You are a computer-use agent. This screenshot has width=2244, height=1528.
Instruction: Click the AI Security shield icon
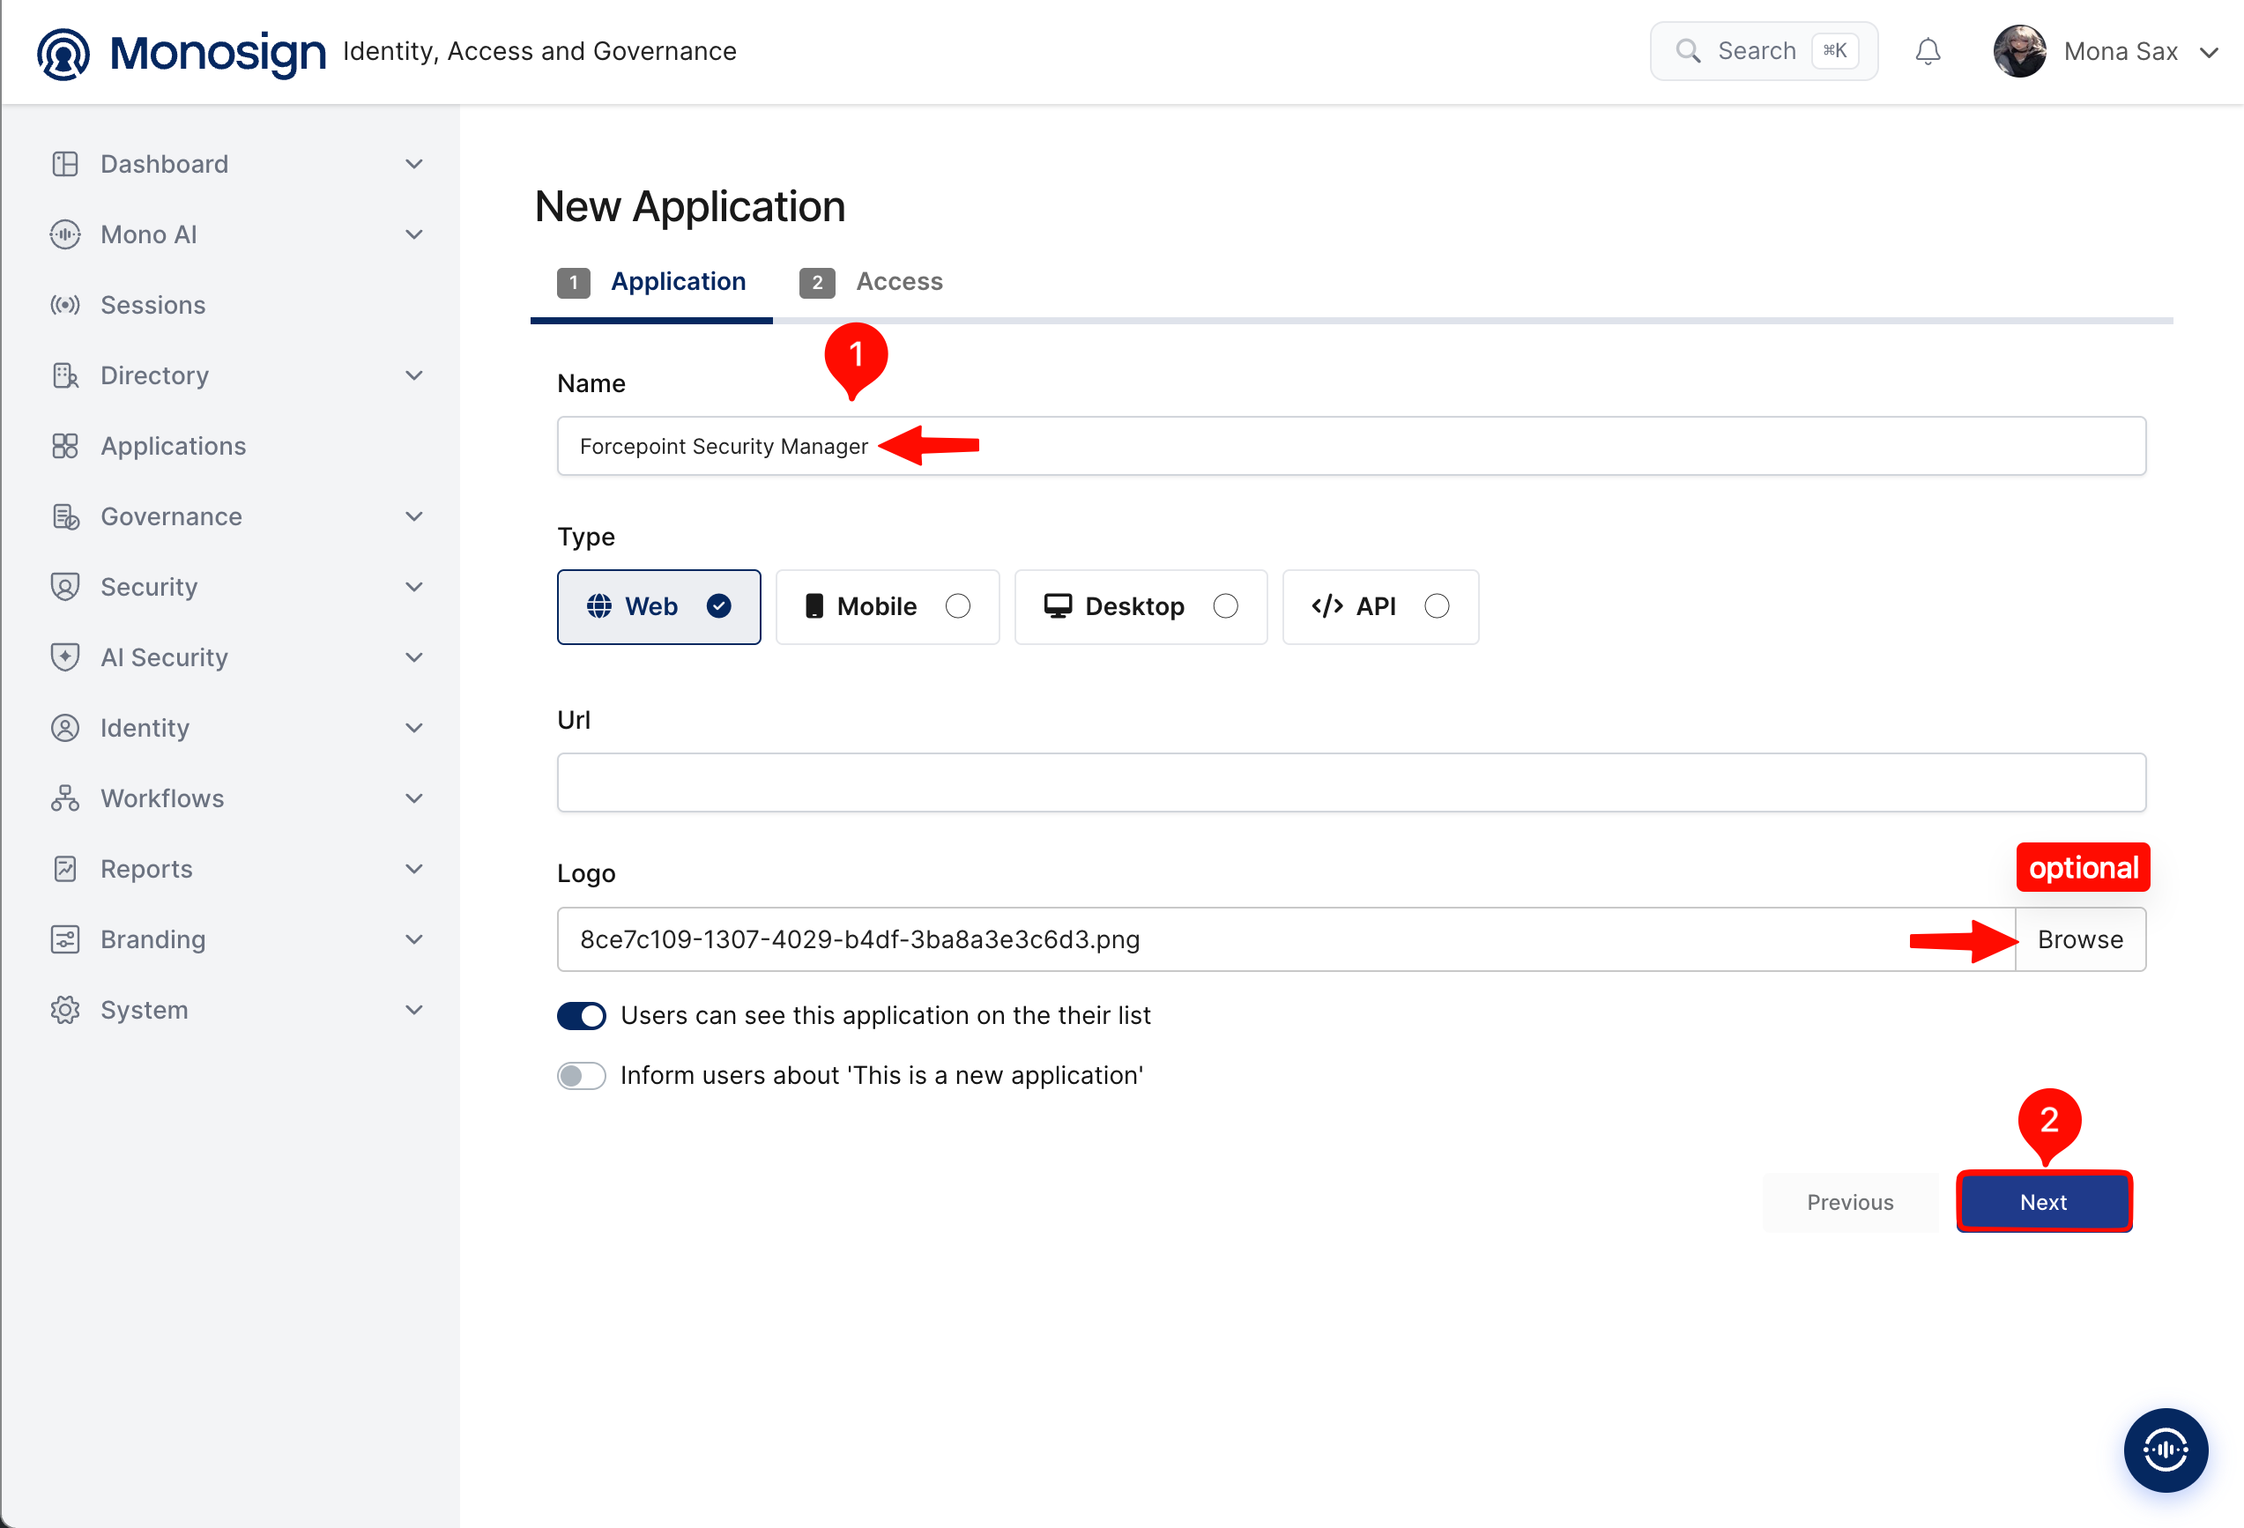click(x=64, y=657)
